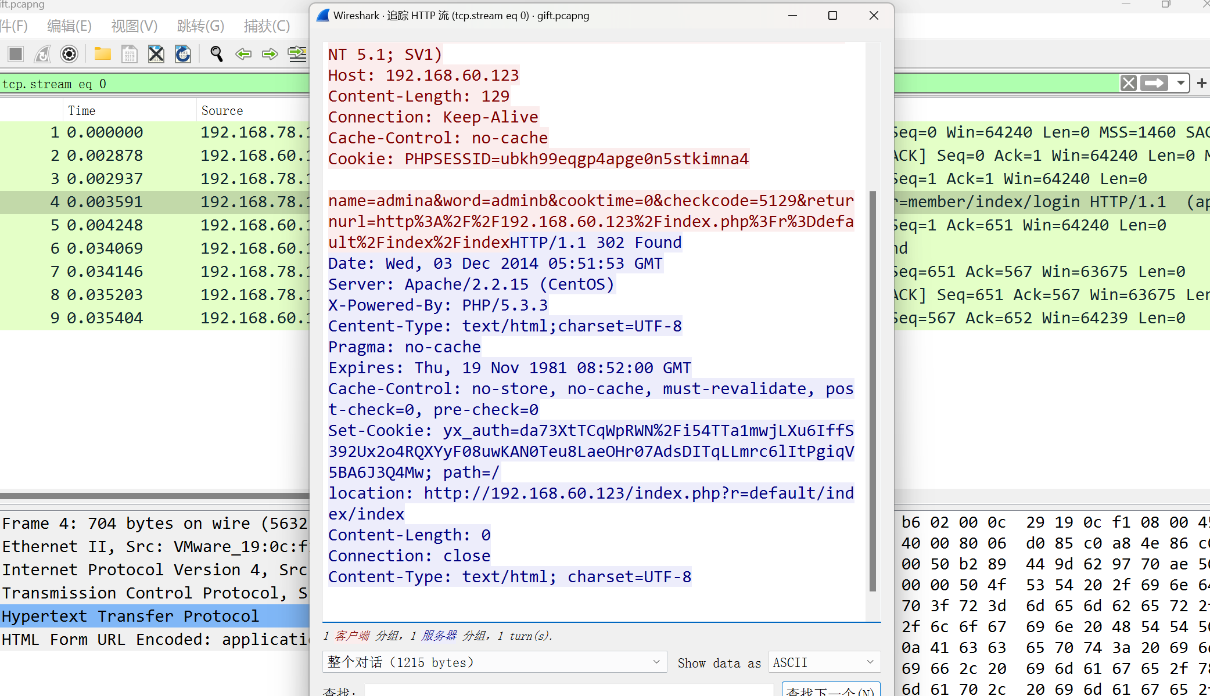Clear display filter with X button

pos(1128,83)
